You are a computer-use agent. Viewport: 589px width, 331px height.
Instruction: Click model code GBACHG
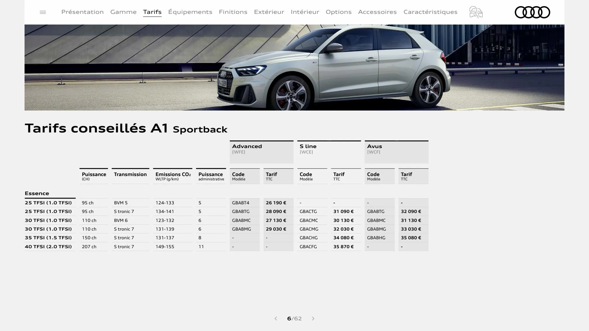[308, 238]
